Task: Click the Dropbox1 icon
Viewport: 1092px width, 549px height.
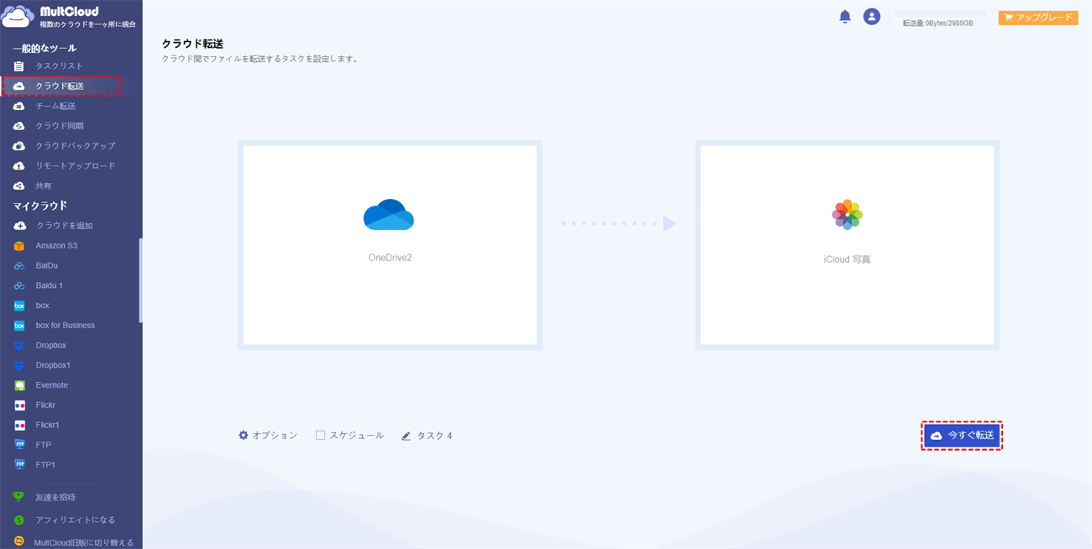Action: (x=19, y=366)
